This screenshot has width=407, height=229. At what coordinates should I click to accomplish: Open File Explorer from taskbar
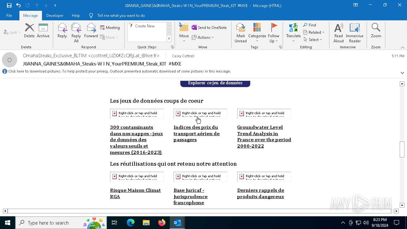[x=146, y=223]
